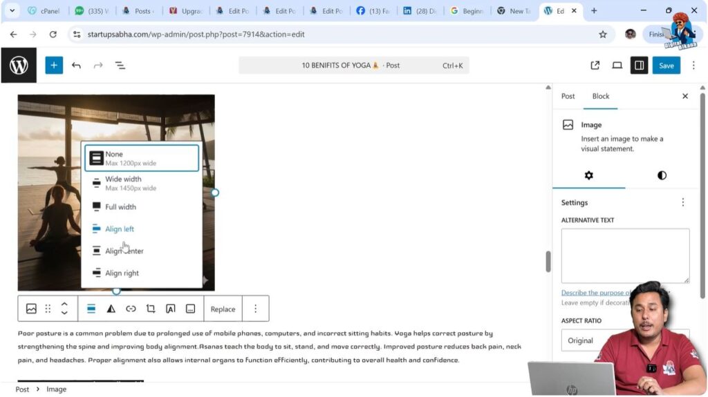
Task: Click the Poor posture paragraph text
Action: [x=270, y=347]
